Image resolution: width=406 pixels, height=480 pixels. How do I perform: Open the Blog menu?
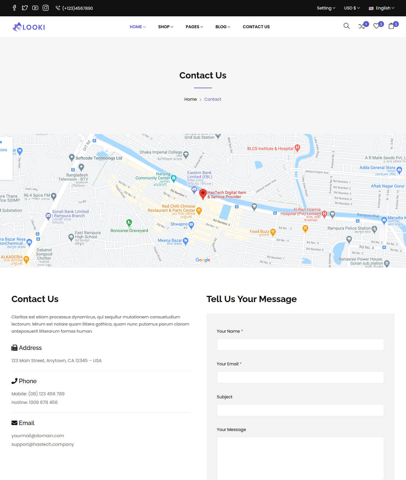(x=223, y=27)
